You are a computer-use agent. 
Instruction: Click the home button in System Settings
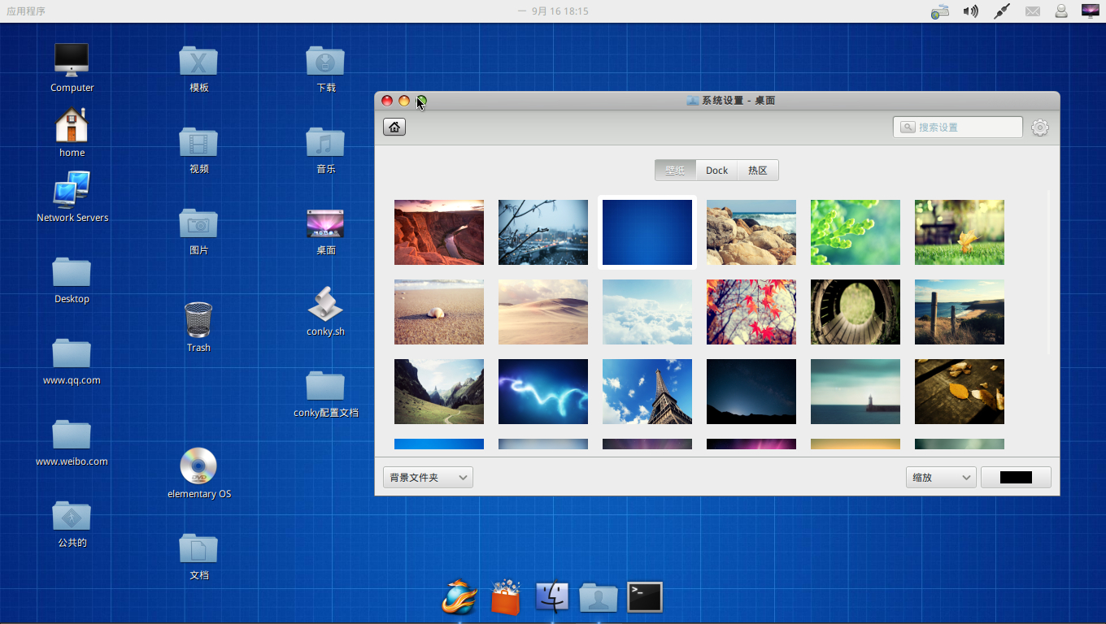(x=394, y=127)
